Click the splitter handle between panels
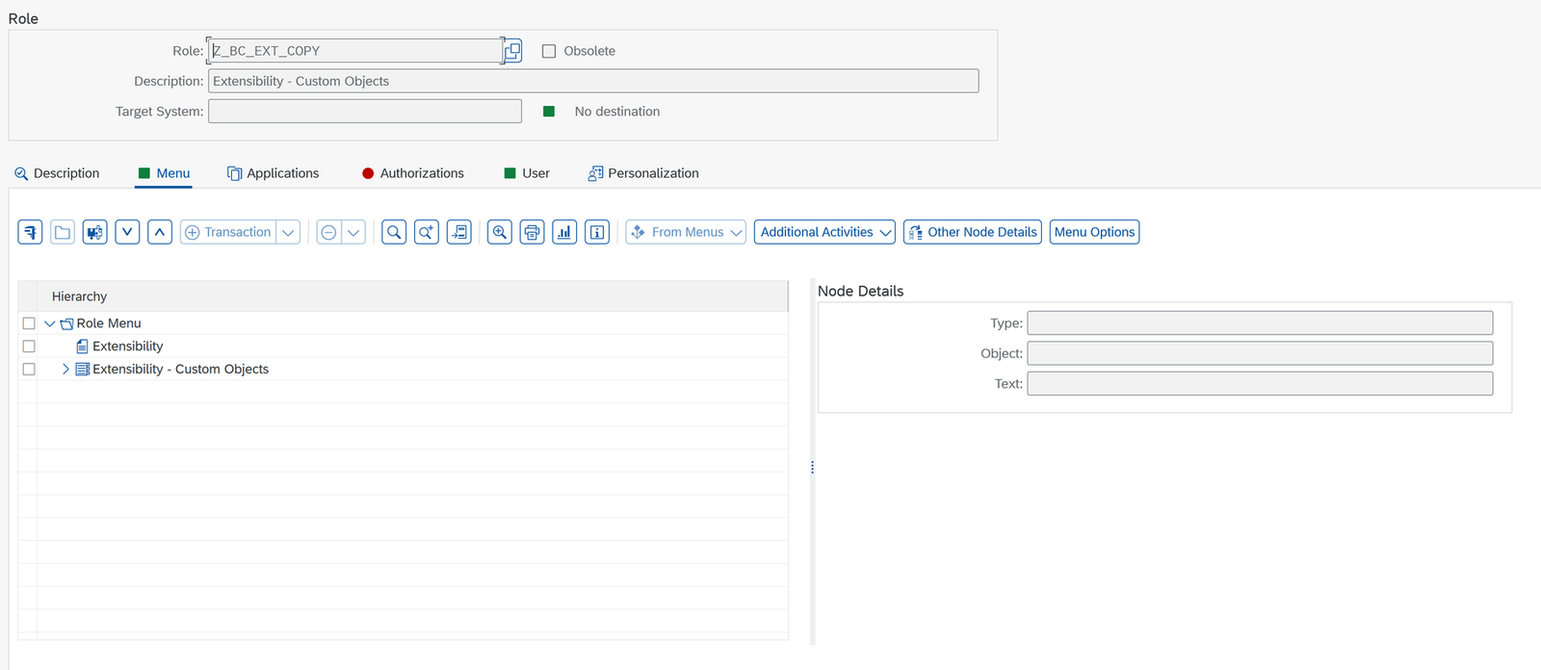The width and height of the screenshot is (1541, 670). click(x=813, y=468)
